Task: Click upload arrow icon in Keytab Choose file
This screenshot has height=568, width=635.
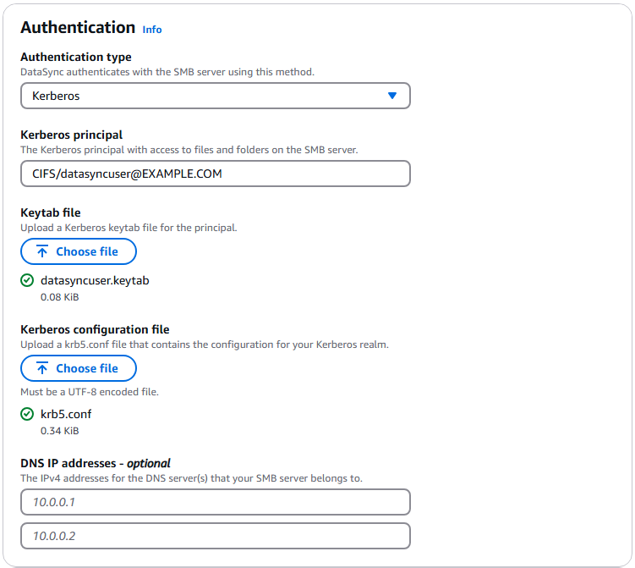Action: [x=42, y=251]
